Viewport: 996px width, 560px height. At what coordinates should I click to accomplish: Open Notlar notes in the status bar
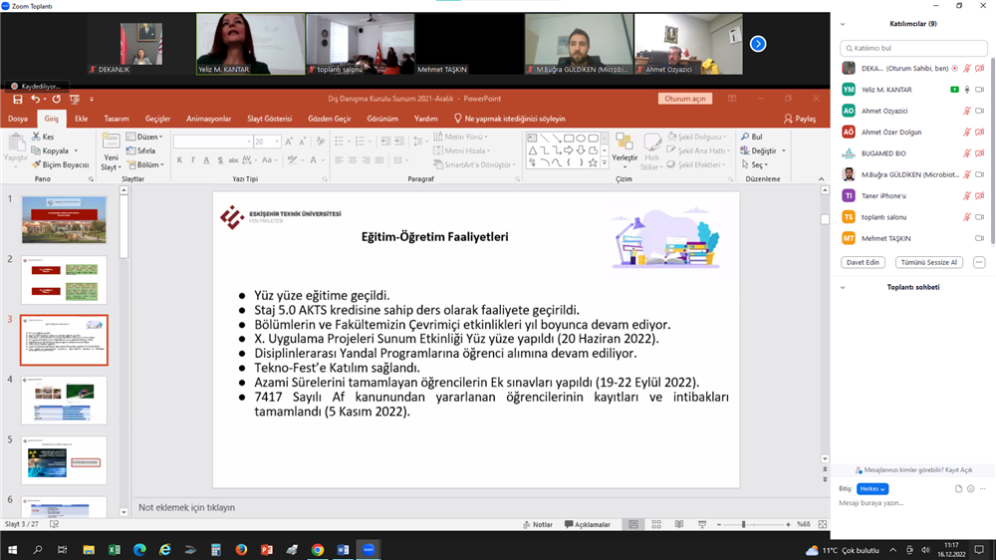(538, 524)
